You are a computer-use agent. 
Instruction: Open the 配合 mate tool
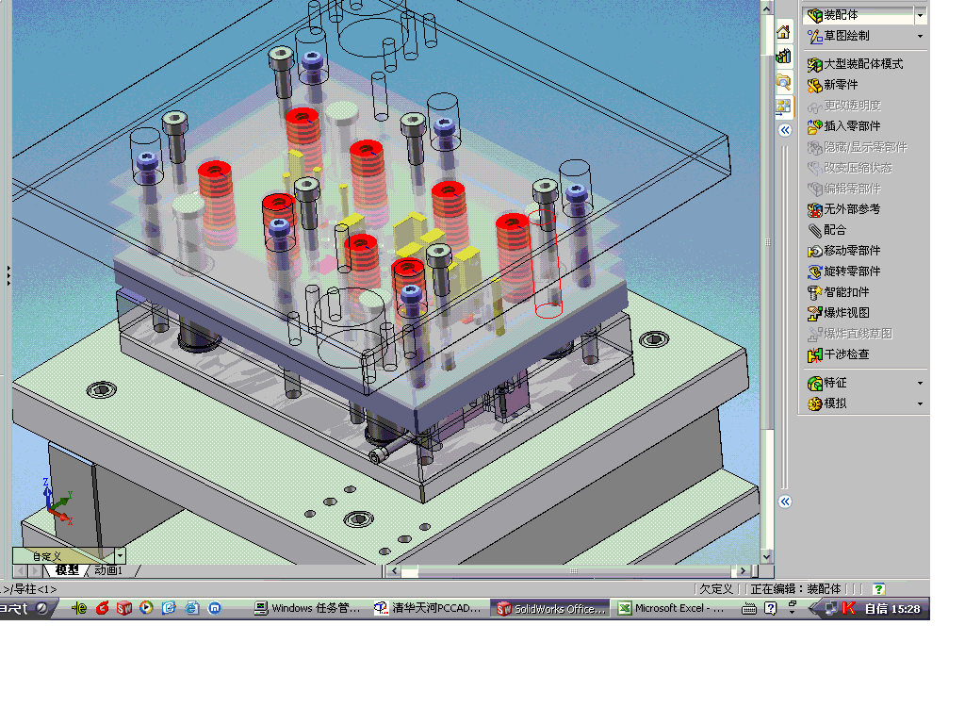tap(827, 230)
